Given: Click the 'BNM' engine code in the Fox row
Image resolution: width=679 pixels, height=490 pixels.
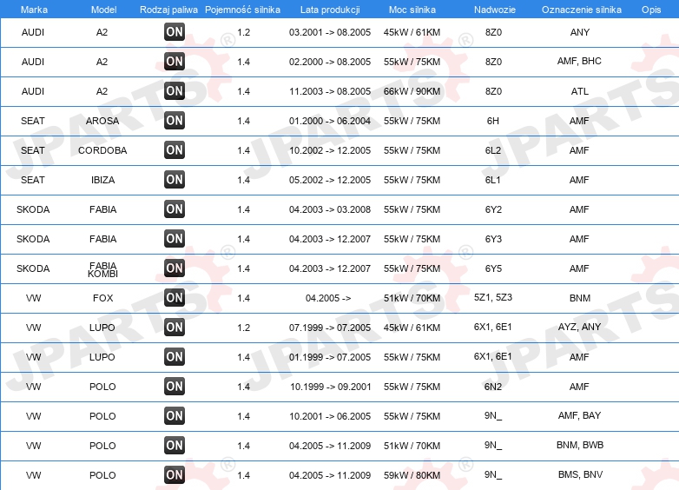Looking at the screenshot, I should 580,298.
